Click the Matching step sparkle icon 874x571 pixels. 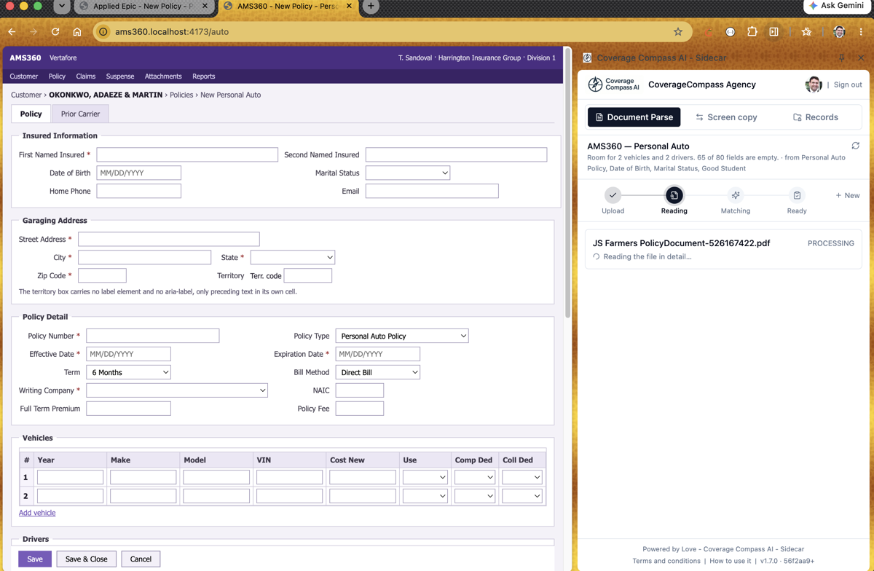[x=736, y=195]
